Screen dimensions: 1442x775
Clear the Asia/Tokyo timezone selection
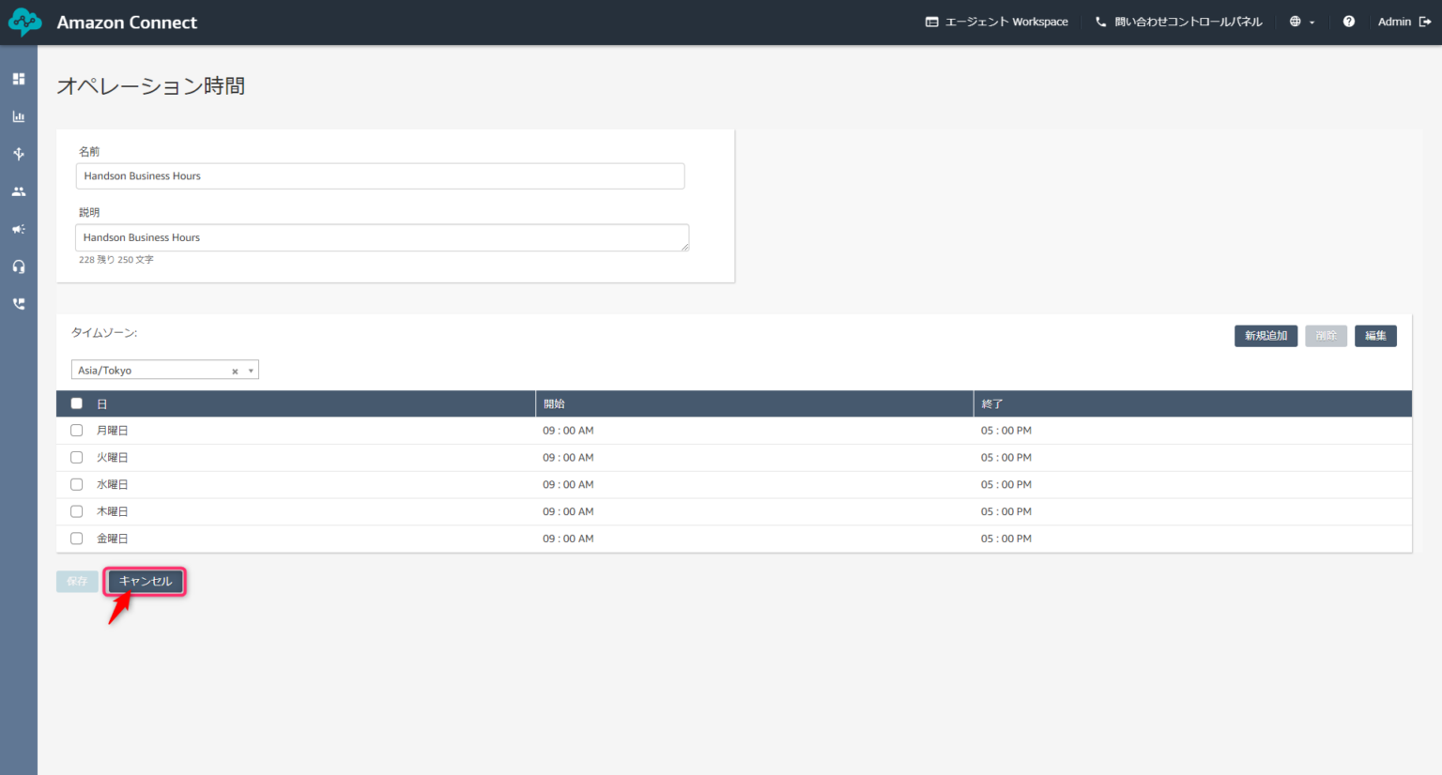(x=235, y=372)
